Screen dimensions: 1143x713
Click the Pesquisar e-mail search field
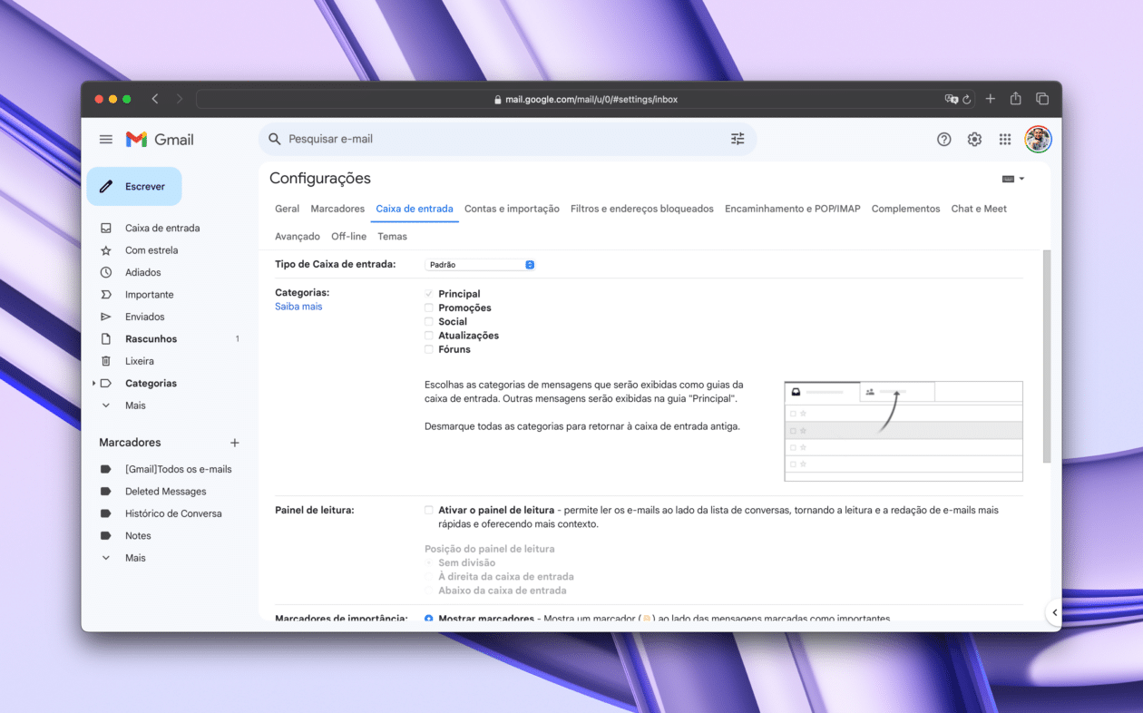tap(507, 139)
